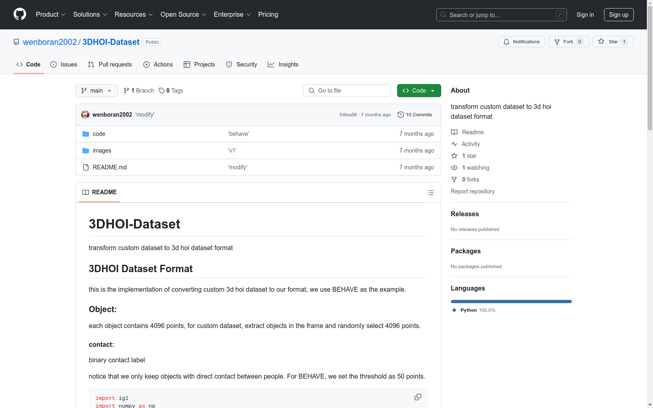Open the main branch selector
The image size is (653, 408).
[x=96, y=91]
